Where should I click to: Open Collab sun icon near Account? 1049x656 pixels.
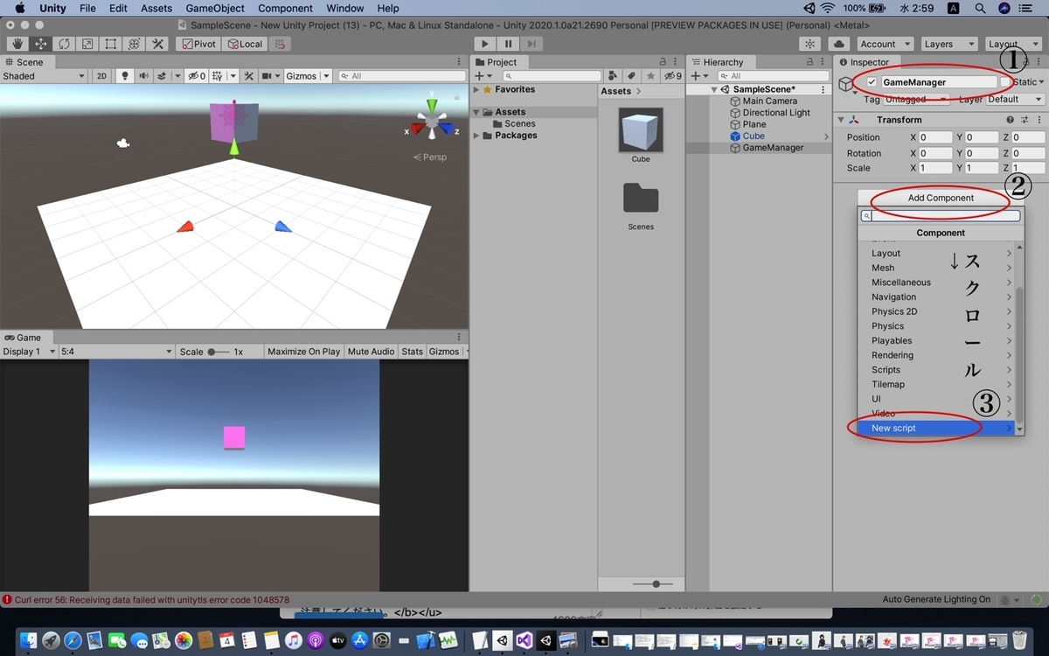810,44
